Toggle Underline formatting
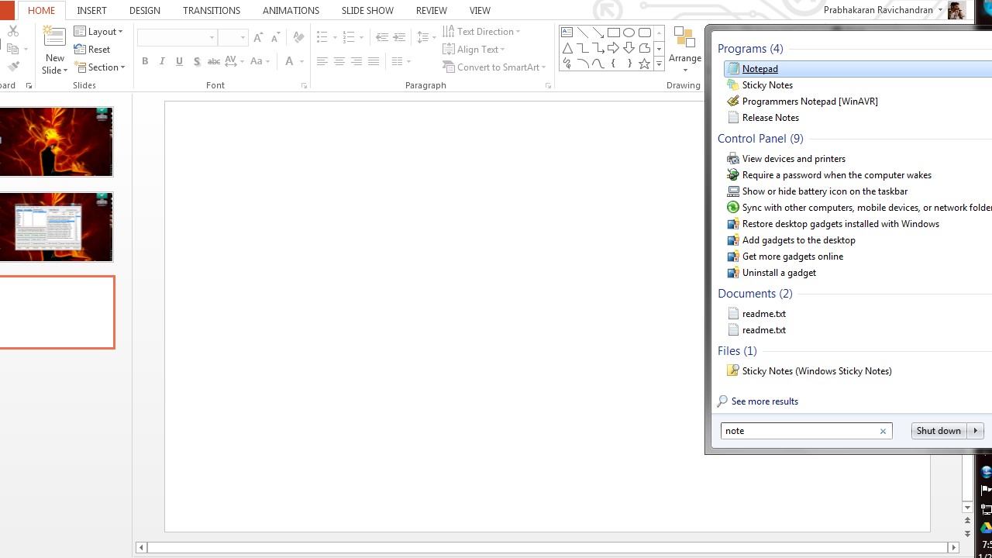Image resolution: width=992 pixels, height=558 pixels. 179,62
